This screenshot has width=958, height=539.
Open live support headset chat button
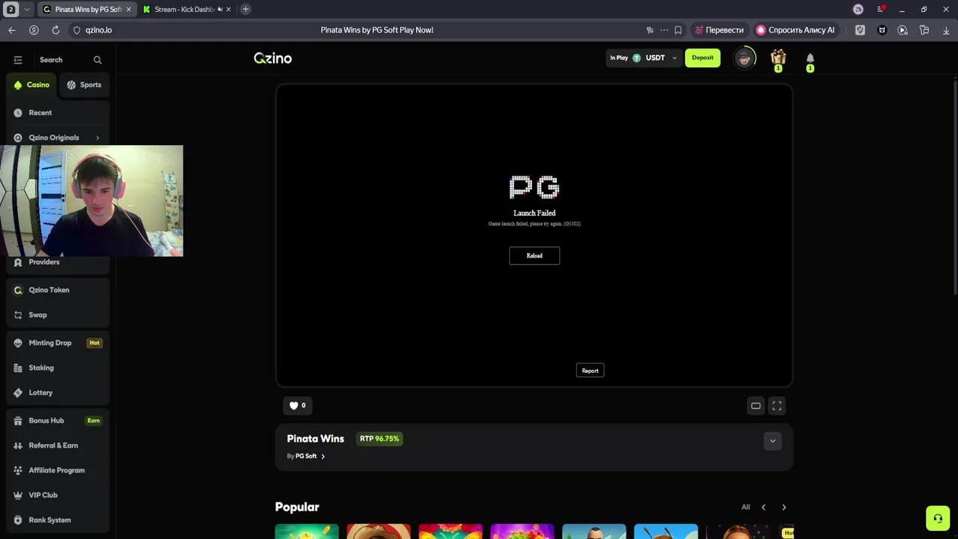click(938, 518)
